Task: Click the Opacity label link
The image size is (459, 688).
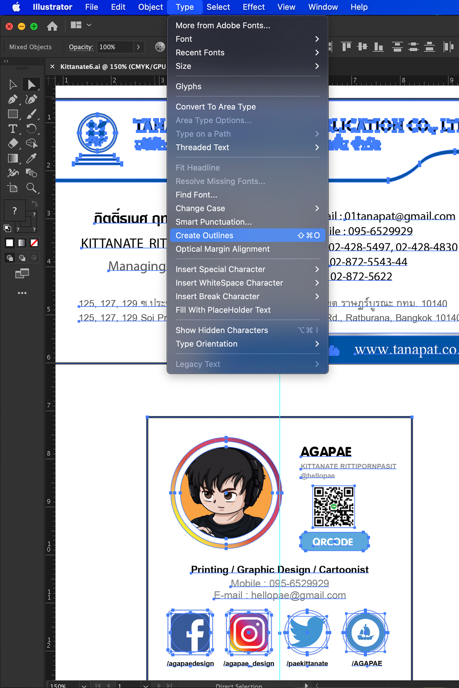Action: [81, 47]
